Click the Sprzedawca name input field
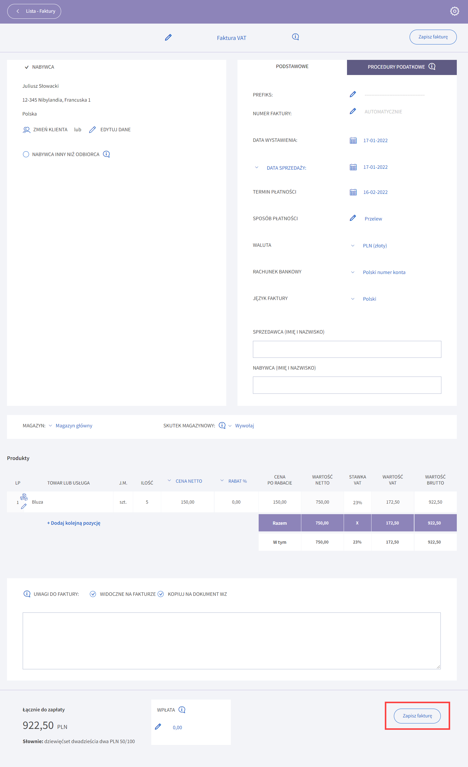This screenshot has height=767, width=468. [347, 349]
